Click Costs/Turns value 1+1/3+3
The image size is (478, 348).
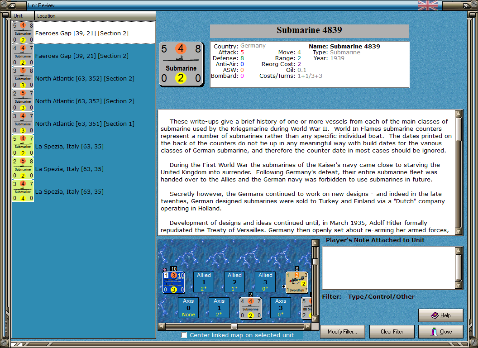click(x=310, y=76)
